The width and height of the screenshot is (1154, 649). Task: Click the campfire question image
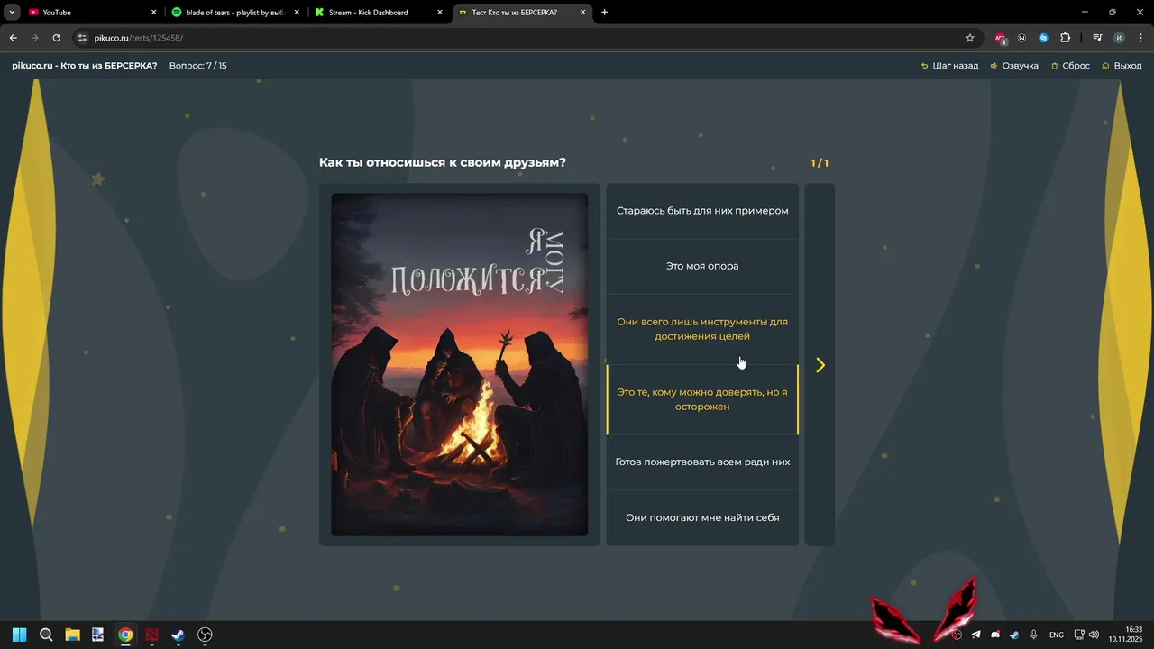coord(460,365)
